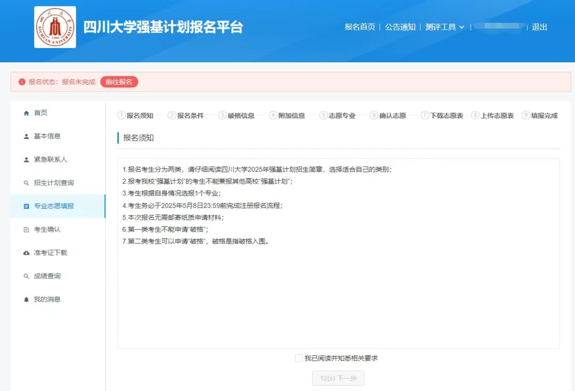Click the 报名须知 section heading

pyautogui.click(x=138, y=138)
